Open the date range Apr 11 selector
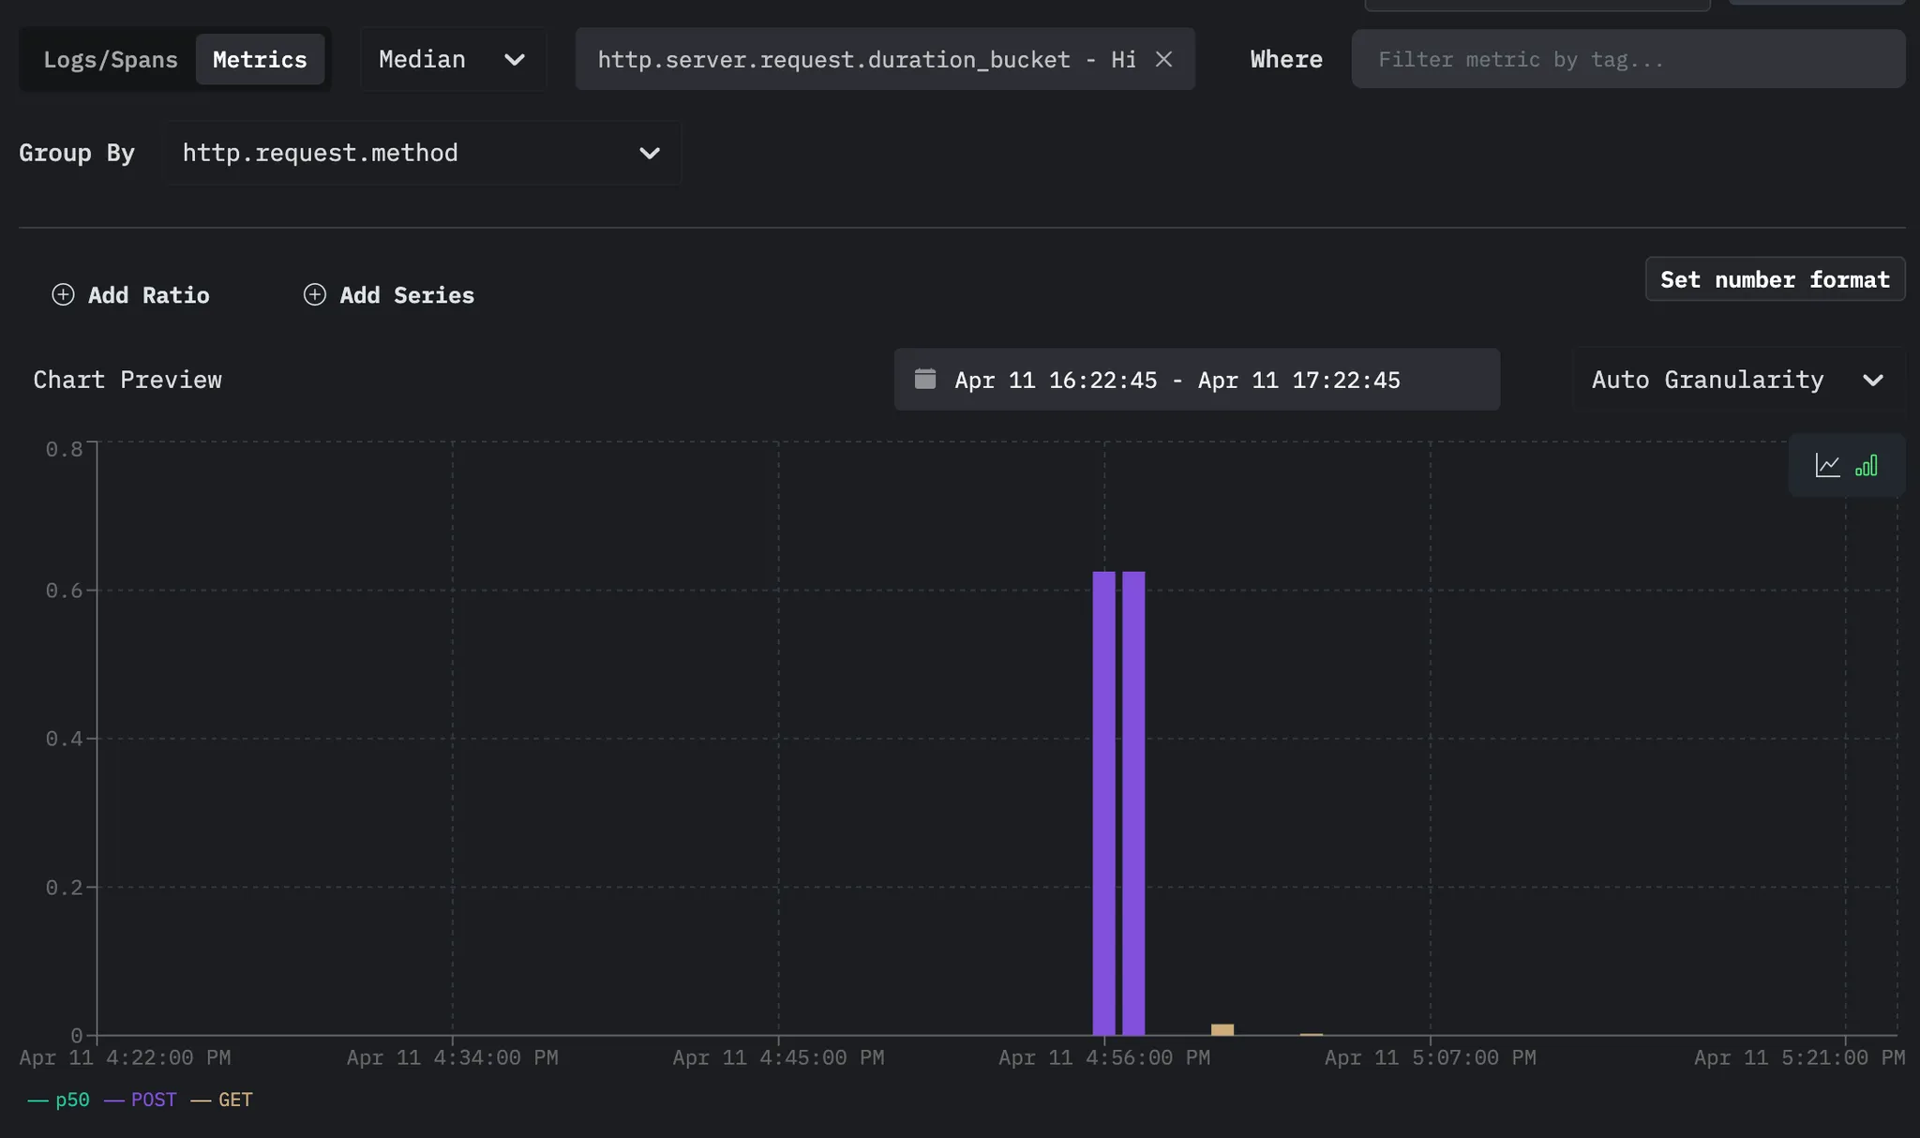Image resolution: width=1920 pixels, height=1138 pixels. (x=1177, y=380)
